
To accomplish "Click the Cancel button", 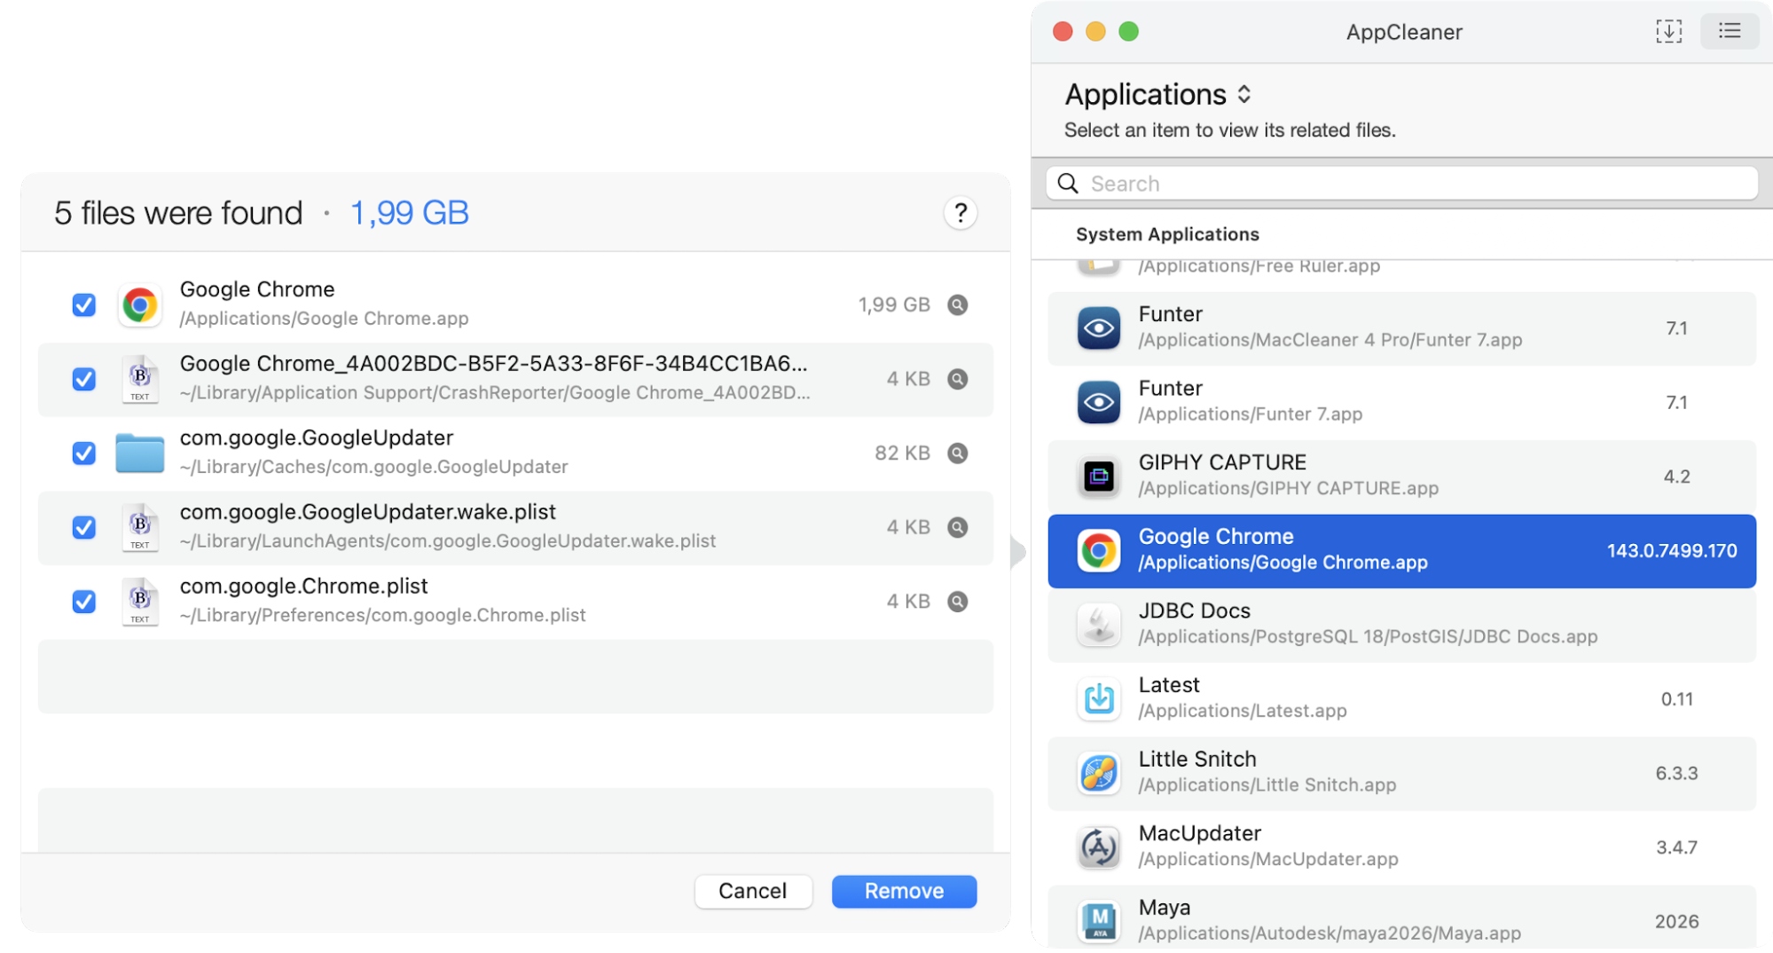I will click(752, 891).
